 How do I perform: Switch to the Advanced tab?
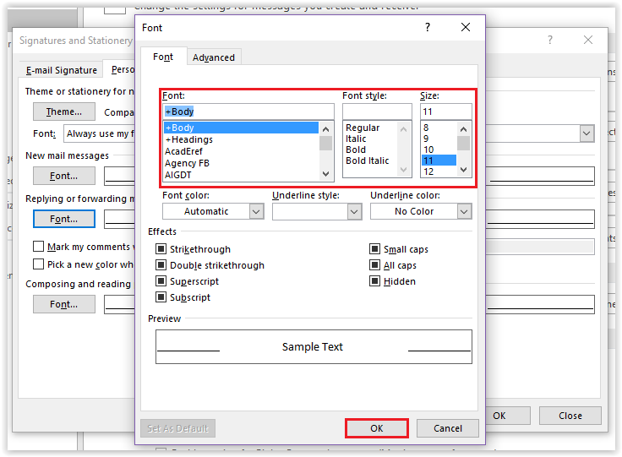coord(214,57)
